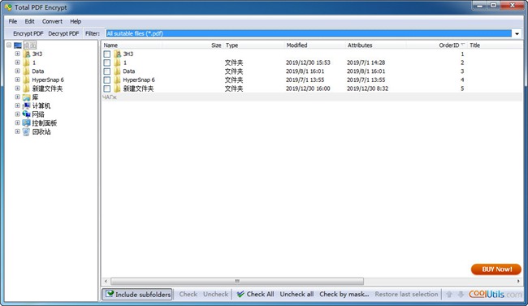Click the Data folder icon in file list
Viewport: 528px width, 306px height.
117,71
